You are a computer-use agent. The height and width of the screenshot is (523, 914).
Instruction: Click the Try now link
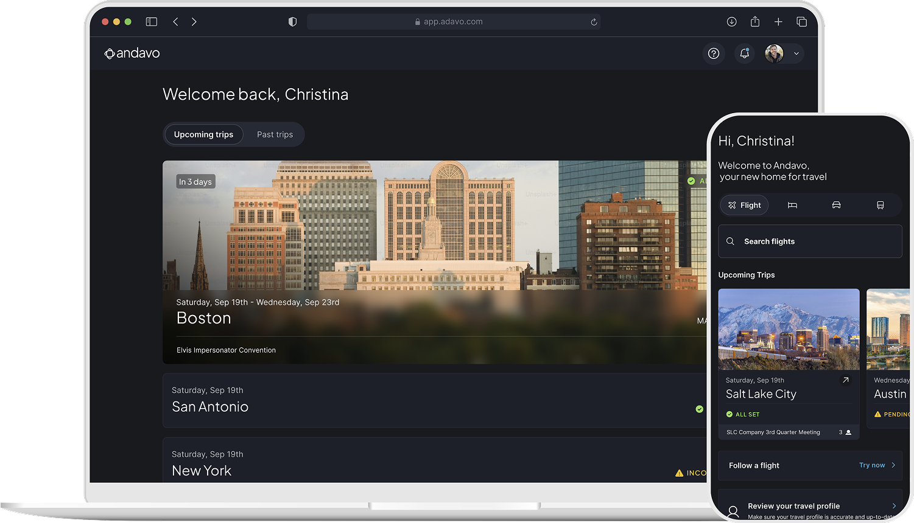click(x=872, y=465)
